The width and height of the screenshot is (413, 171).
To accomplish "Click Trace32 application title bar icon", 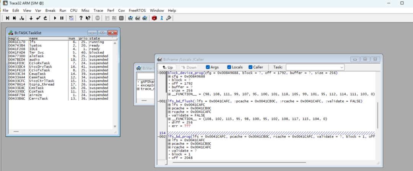I will click(x=5, y=3).
